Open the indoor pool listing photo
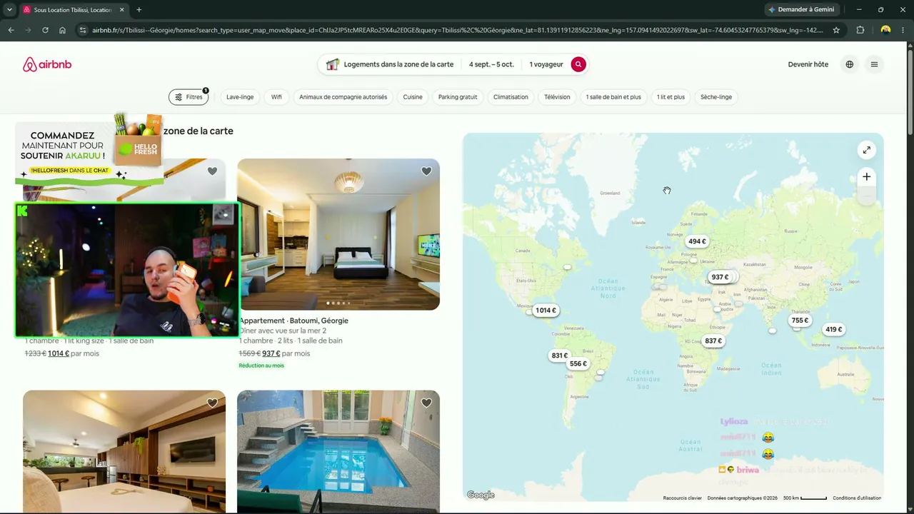 [x=338, y=451]
